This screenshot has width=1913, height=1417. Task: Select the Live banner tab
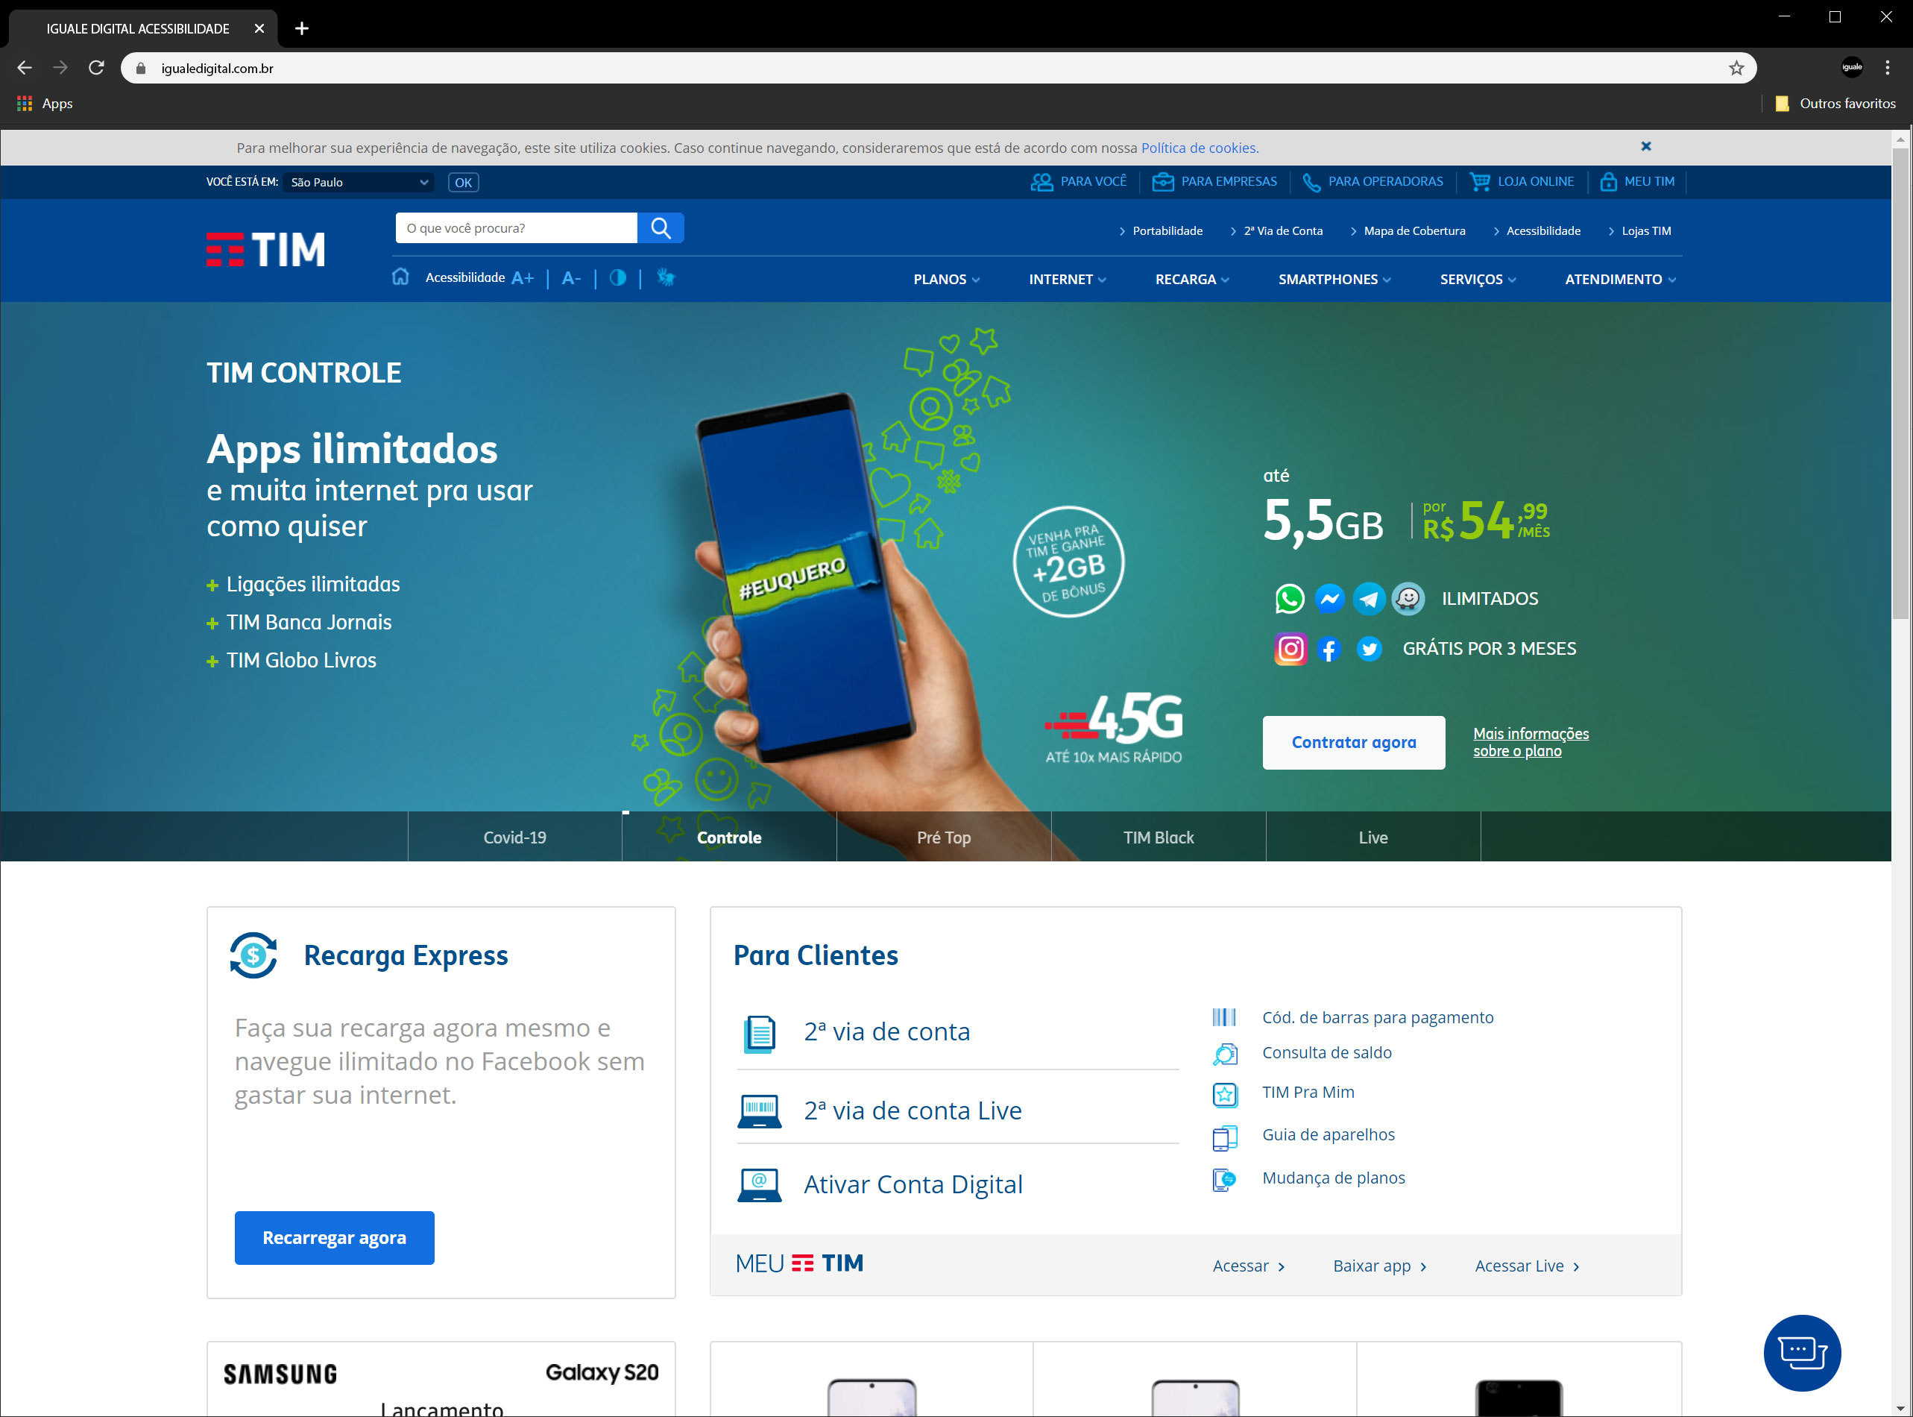tap(1372, 838)
